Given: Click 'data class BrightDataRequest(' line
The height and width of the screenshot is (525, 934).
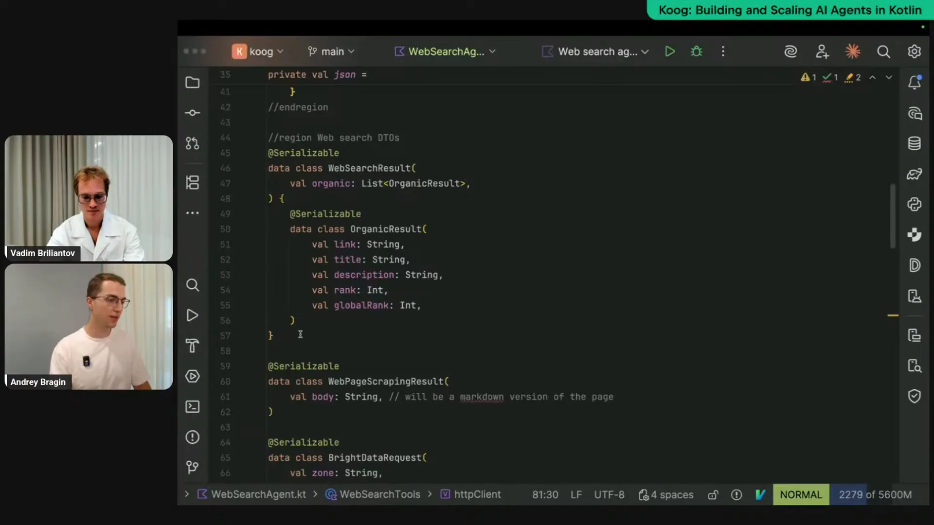Looking at the screenshot, I should pyautogui.click(x=347, y=458).
